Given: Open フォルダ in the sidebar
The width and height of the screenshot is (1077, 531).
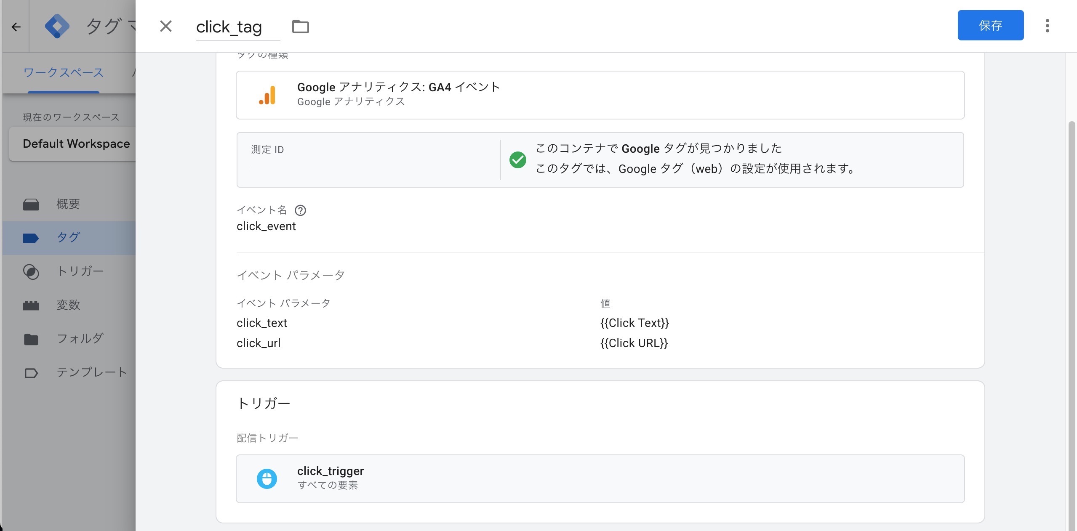Looking at the screenshot, I should click(80, 339).
